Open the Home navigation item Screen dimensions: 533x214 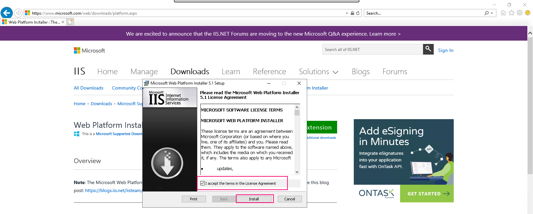tap(107, 72)
